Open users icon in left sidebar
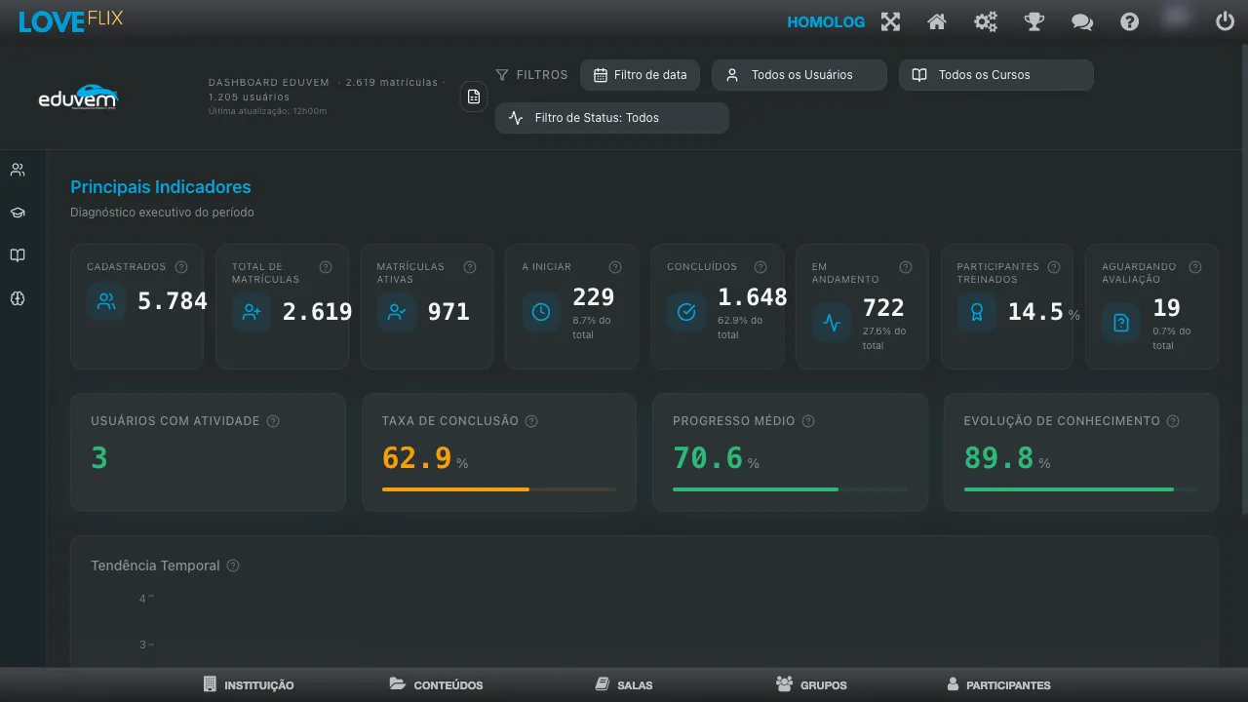Viewport: 1248px width, 702px height. click(18, 170)
